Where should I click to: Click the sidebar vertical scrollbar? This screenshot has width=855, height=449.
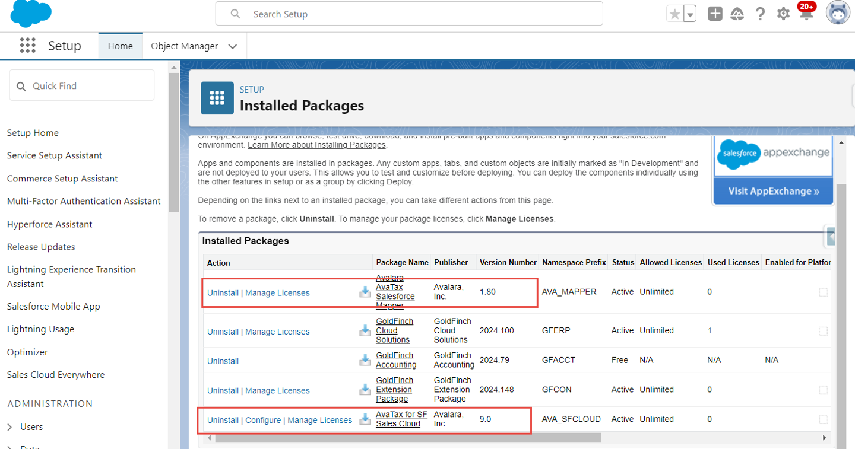(x=174, y=142)
